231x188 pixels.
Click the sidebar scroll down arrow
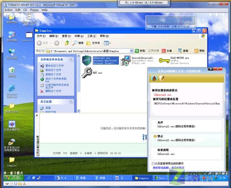tap(79, 111)
